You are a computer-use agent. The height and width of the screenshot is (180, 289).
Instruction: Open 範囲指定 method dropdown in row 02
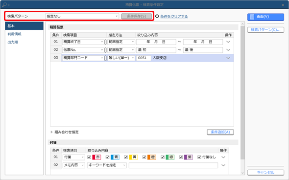121,50
